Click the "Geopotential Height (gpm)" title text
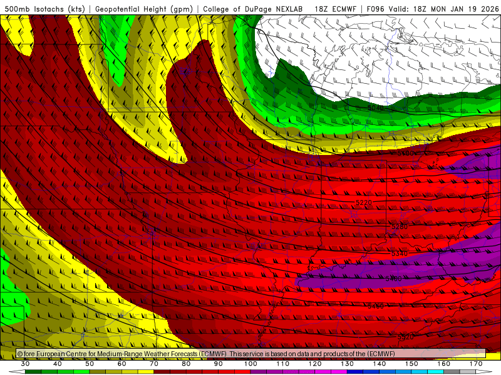 pyautogui.click(x=144, y=9)
